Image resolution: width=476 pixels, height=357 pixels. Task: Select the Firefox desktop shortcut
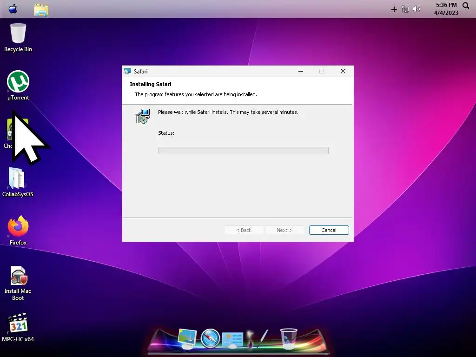18,230
